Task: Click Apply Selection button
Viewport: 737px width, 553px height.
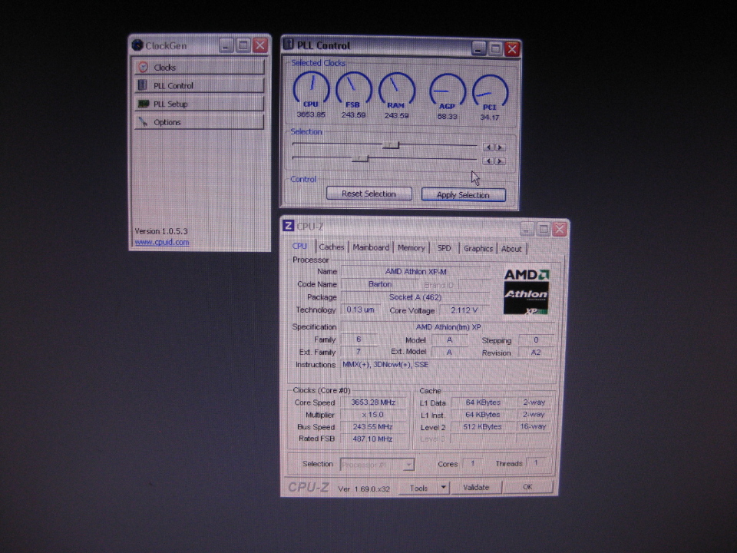Action: [464, 194]
